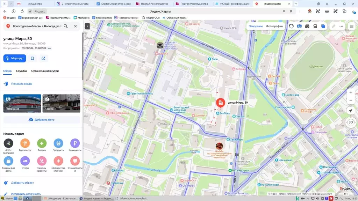The height and width of the screenshot is (201, 358).
Task: Open Informacionnoe soobsh taskbar window
Action: (x=131, y=199)
